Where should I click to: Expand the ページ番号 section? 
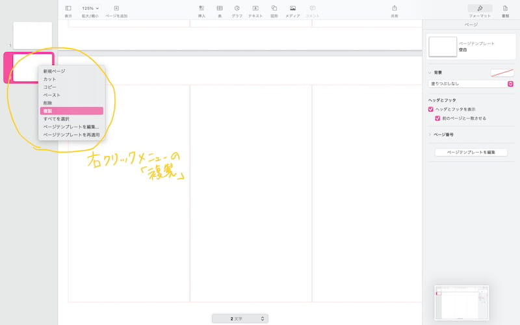pyautogui.click(x=430, y=135)
